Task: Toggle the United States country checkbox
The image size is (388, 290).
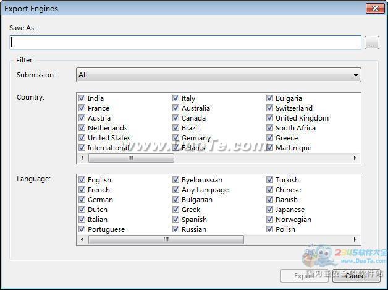Action: pyautogui.click(x=82, y=138)
